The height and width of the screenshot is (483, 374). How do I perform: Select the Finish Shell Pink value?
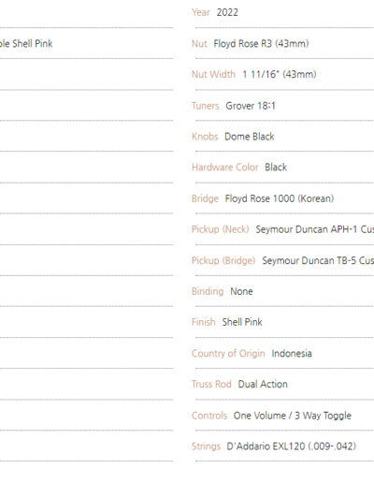242,322
